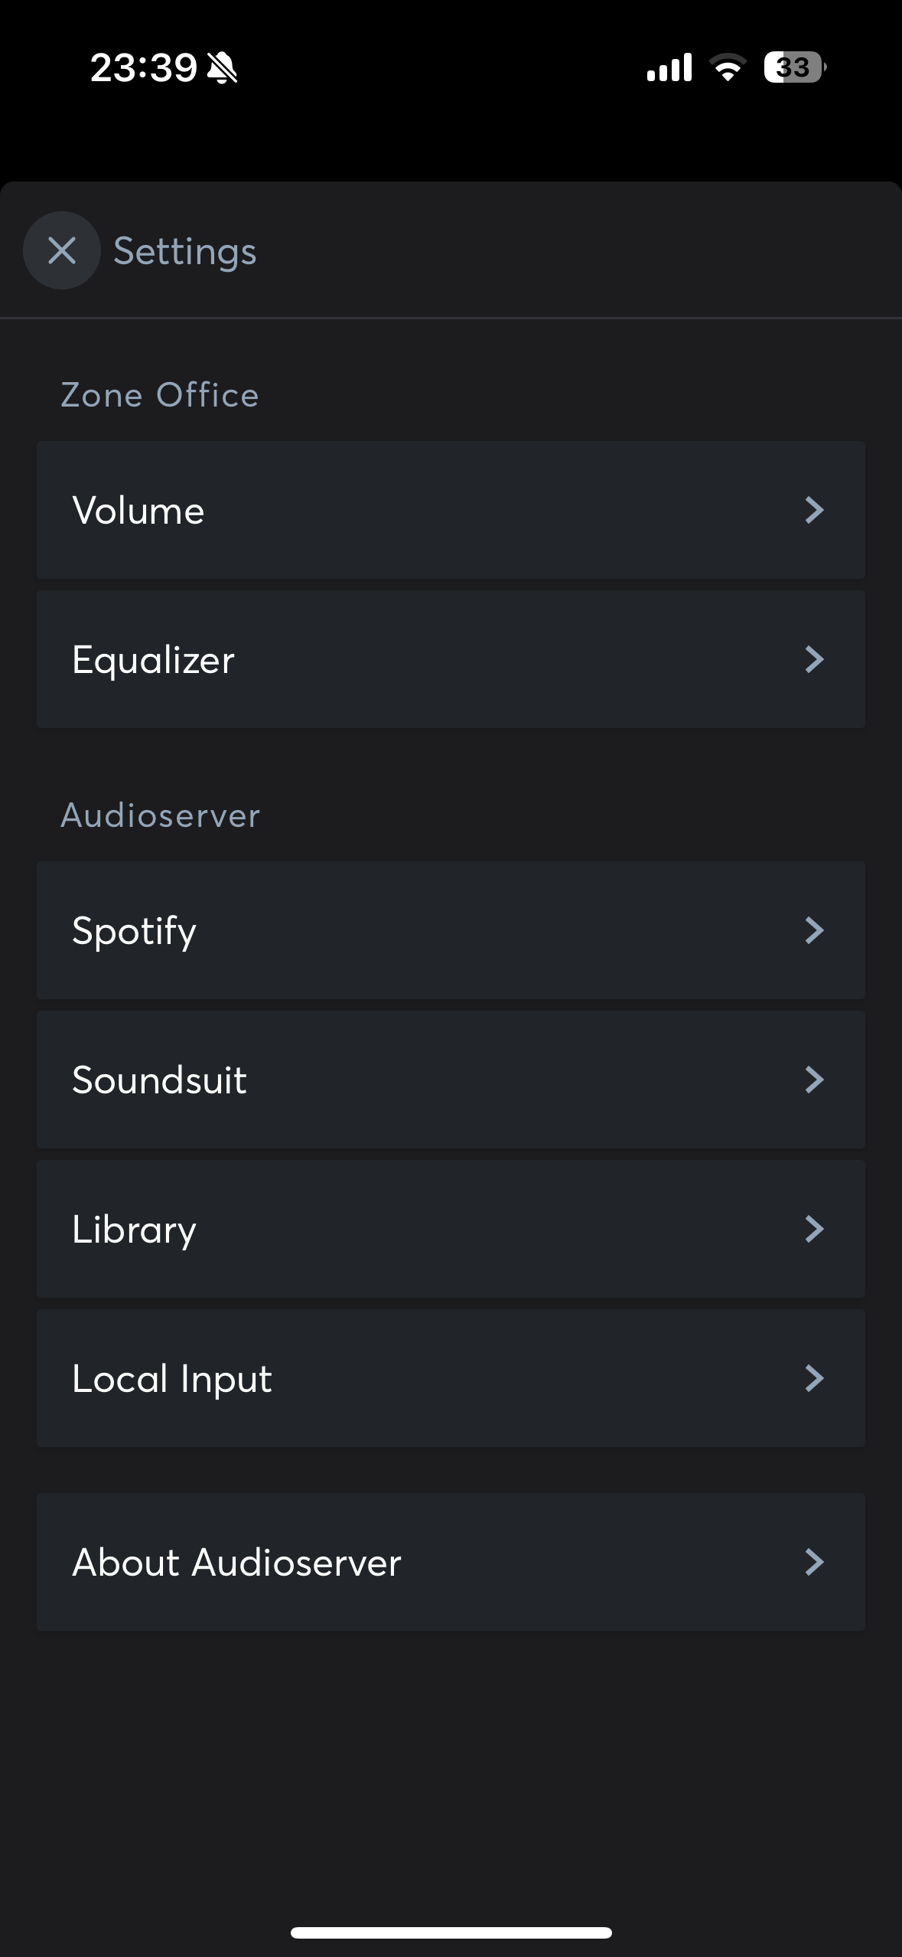
Task: Open the Volume settings row
Action: click(450, 510)
